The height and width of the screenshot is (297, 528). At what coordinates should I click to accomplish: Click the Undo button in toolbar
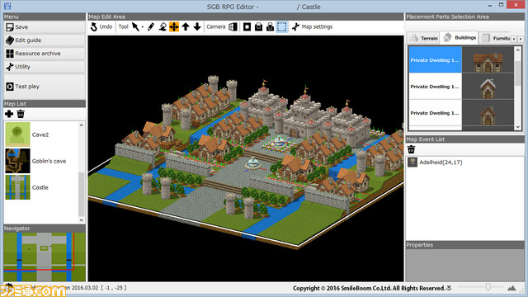[101, 26]
